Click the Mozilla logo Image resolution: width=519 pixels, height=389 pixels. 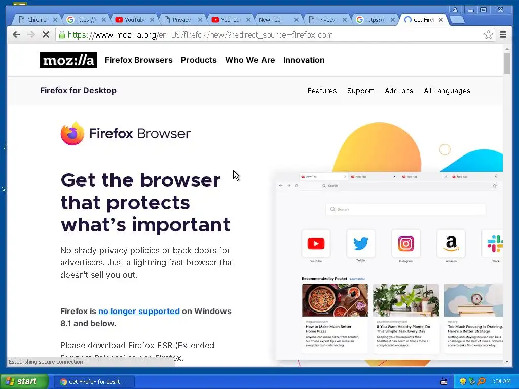pos(68,60)
